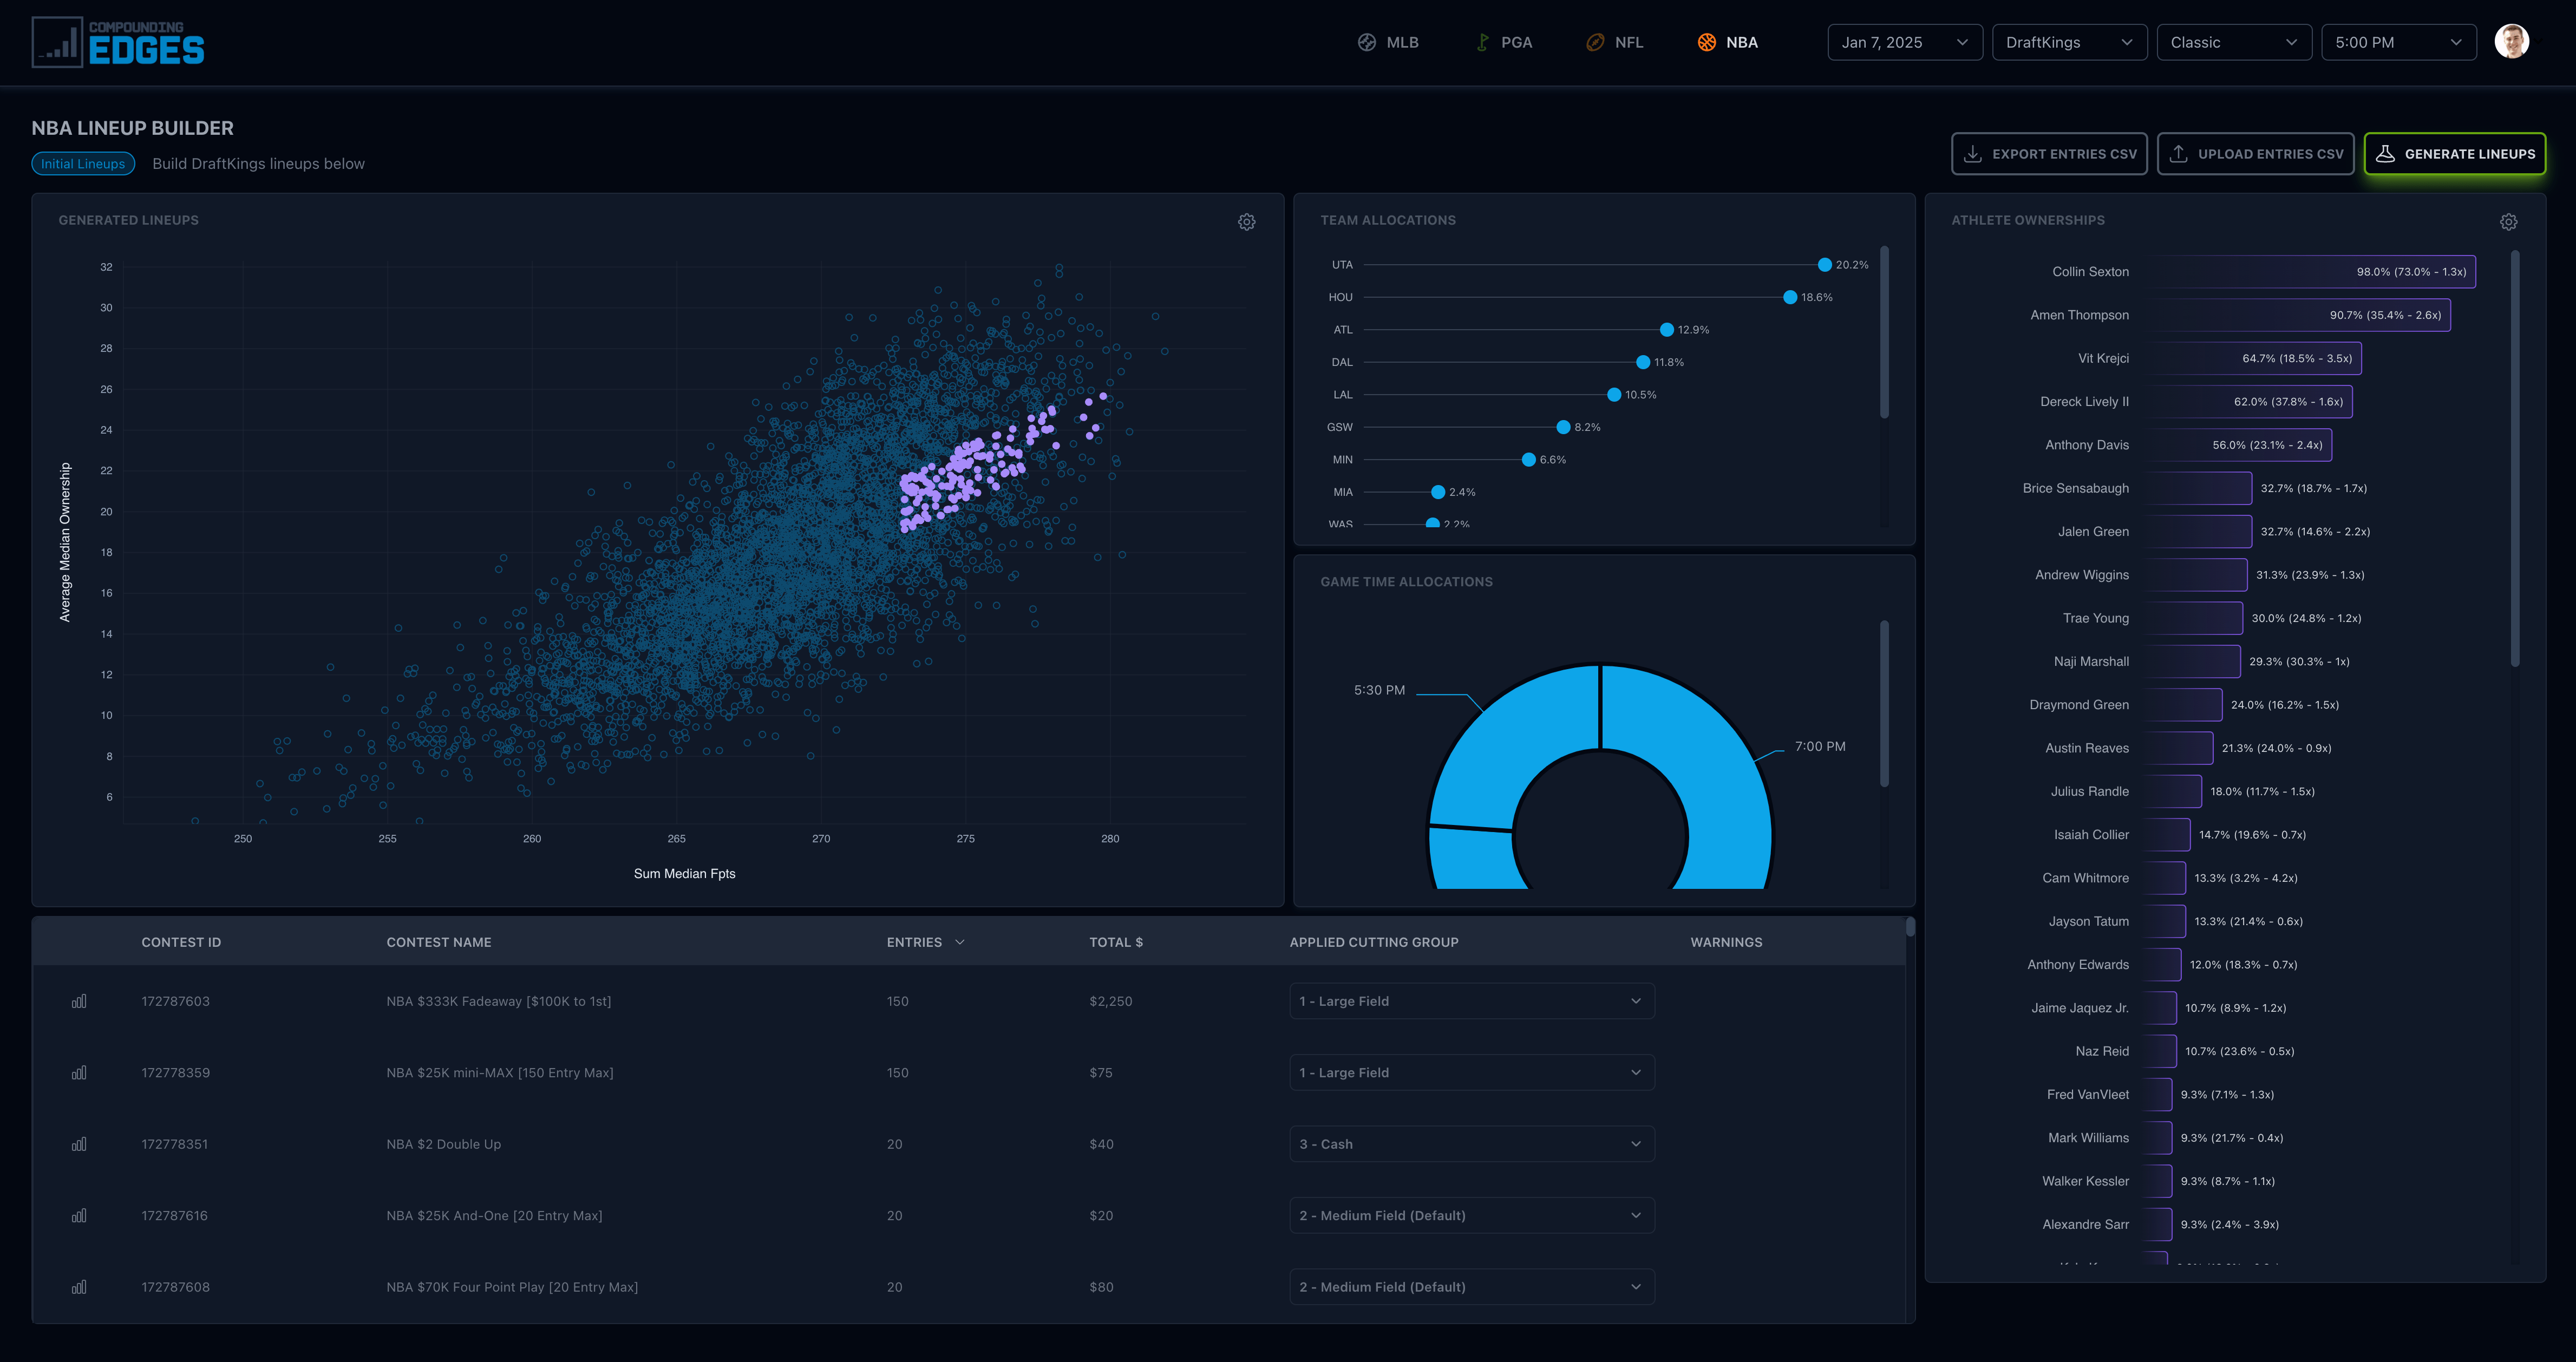The height and width of the screenshot is (1362, 2576).
Task: Click Jalen Green ownership row
Action: click(2213, 532)
